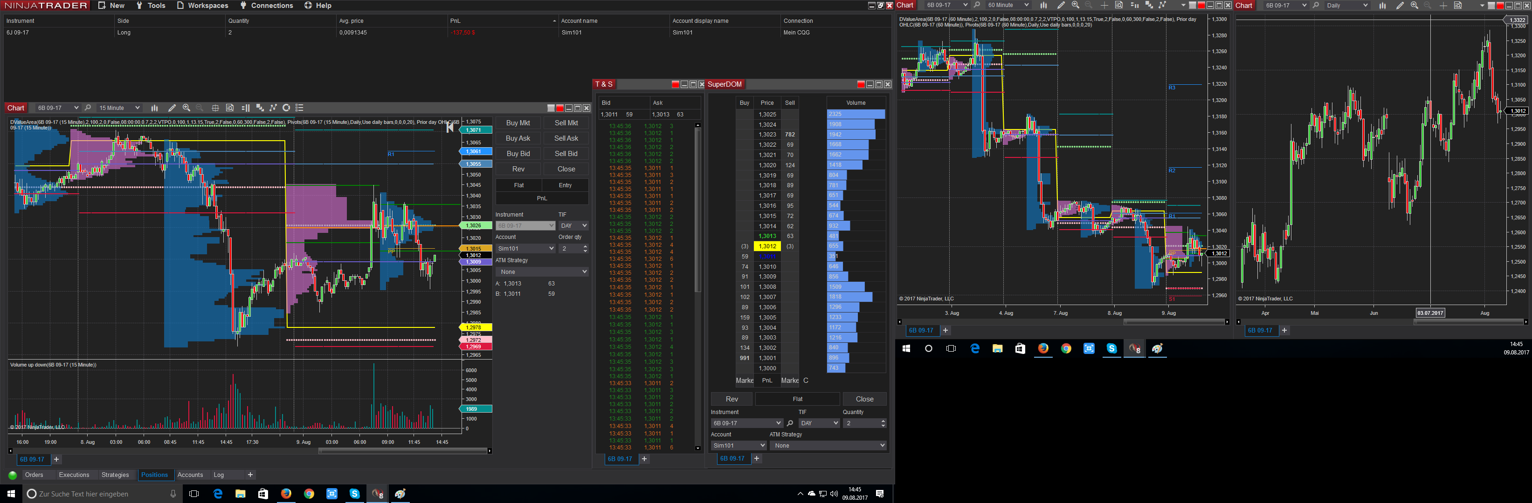Image resolution: width=1532 pixels, height=503 pixels.
Task: Open ATM Strategy dropdown in Chart Trader
Action: (x=542, y=272)
